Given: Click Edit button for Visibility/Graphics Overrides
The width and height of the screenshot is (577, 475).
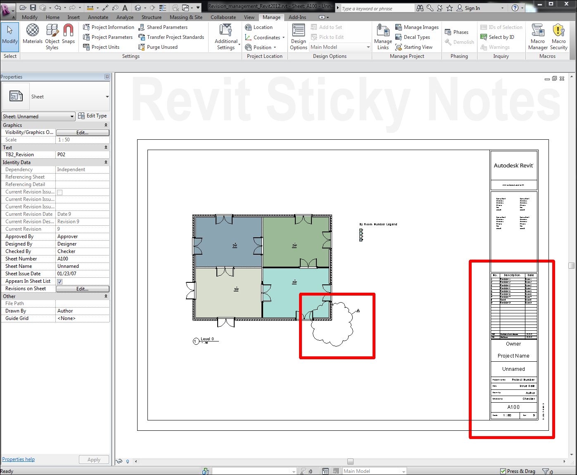Looking at the screenshot, I should [x=83, y=133].
